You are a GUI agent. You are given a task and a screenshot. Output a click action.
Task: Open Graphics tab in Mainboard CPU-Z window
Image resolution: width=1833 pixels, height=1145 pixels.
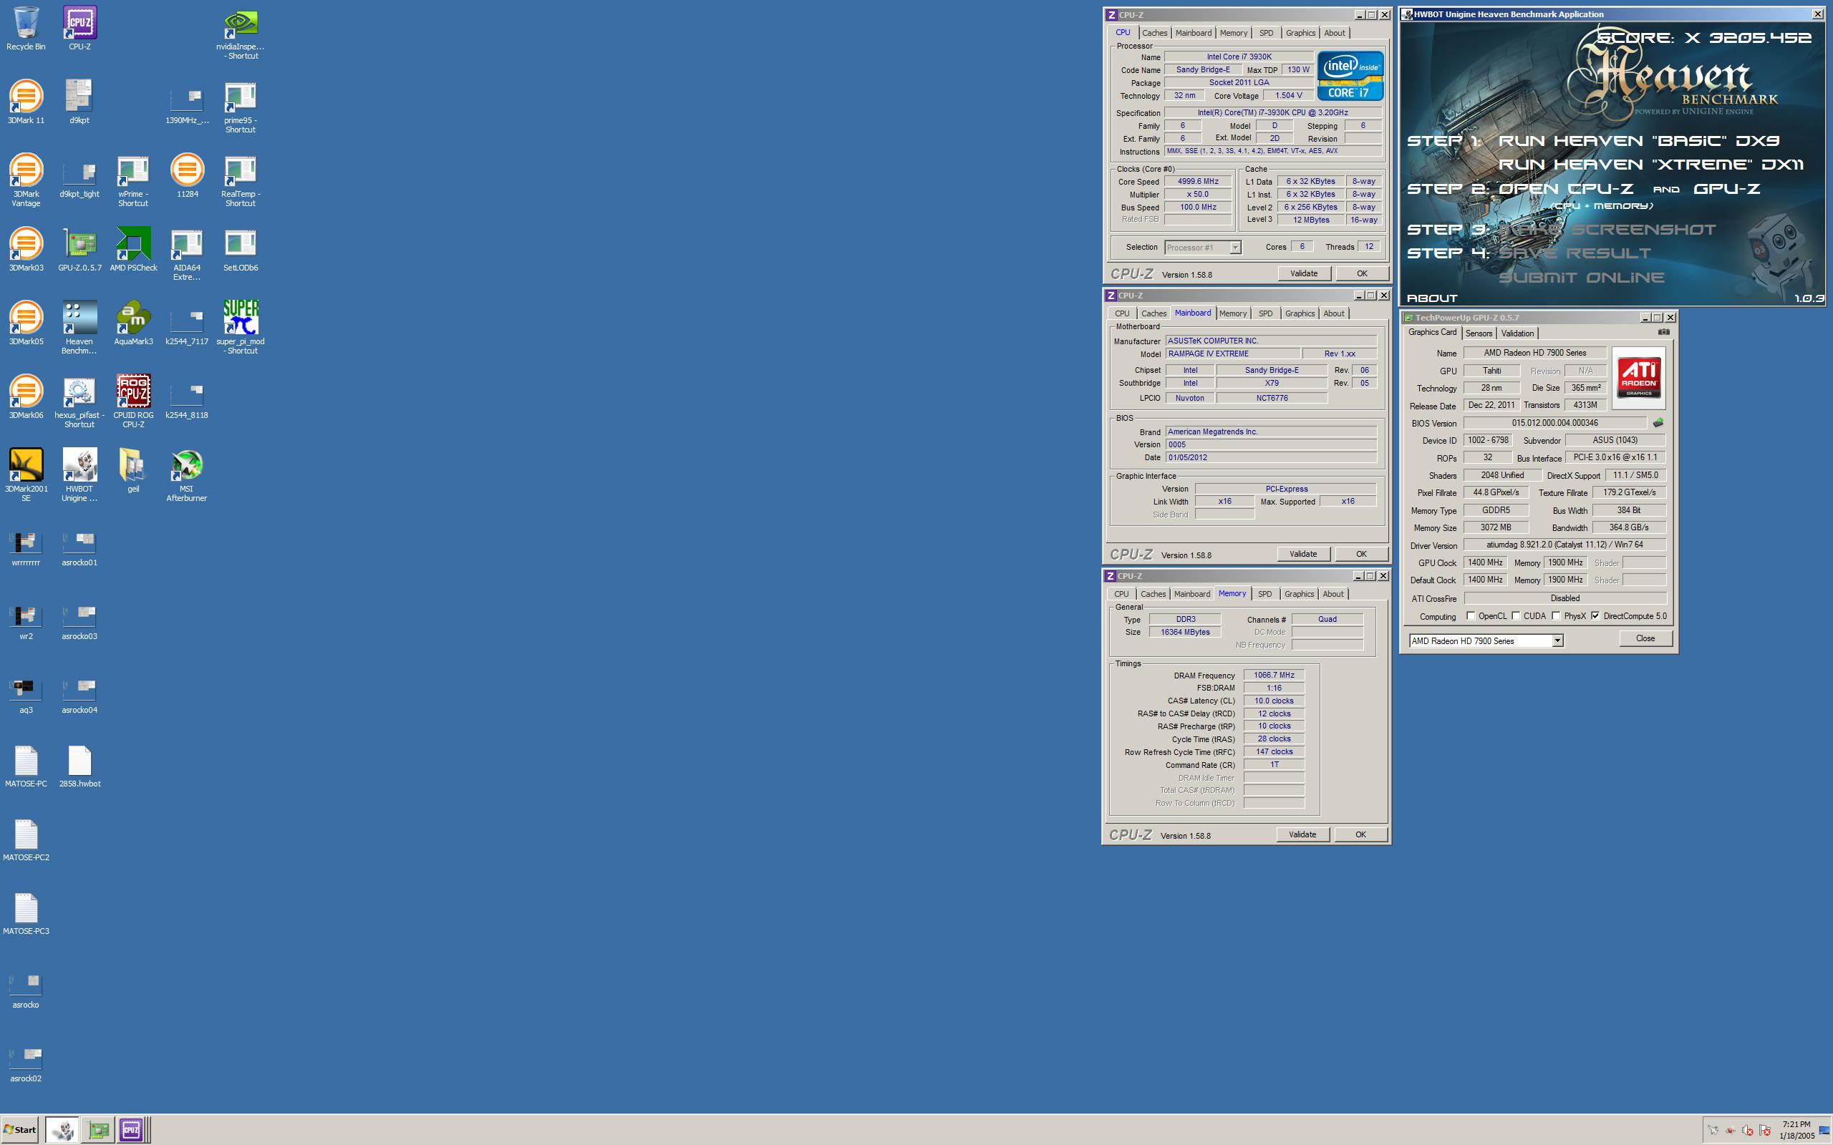coord(1300,313)
